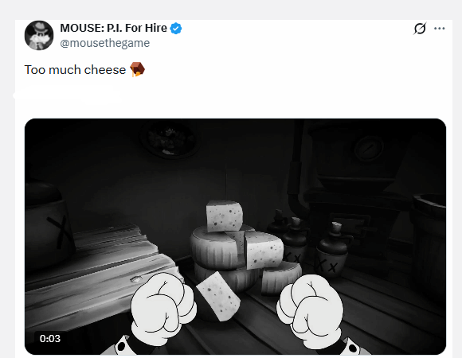The image size is (462, 358).
Task: Click the "Too much cheese" tweet text
Action: (75, 70)
